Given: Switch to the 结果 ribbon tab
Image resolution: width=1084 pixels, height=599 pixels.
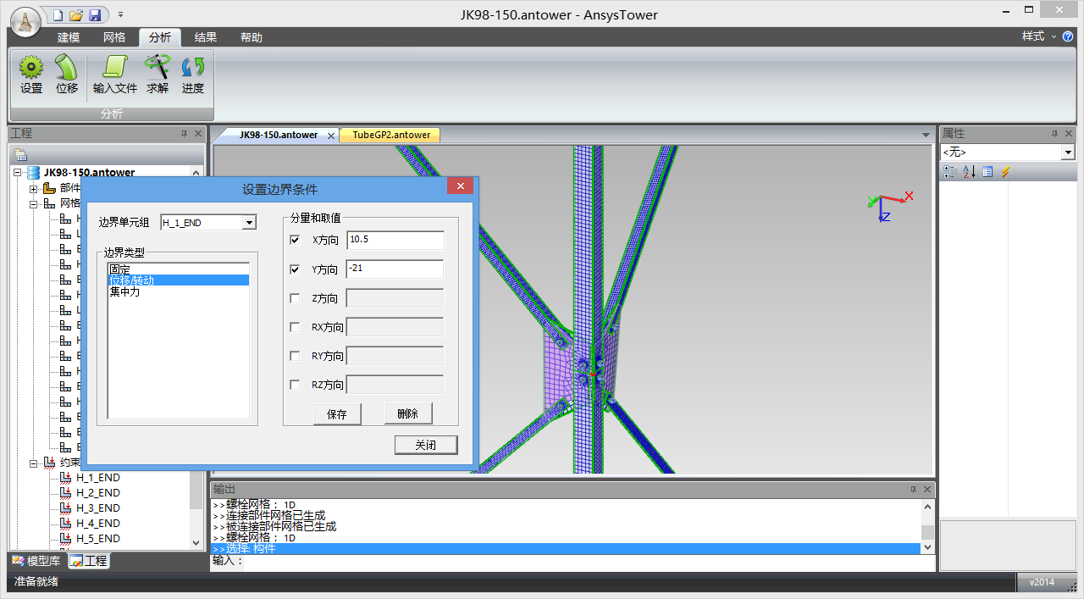Looking at the screenshot, I should tap(205, 37).
